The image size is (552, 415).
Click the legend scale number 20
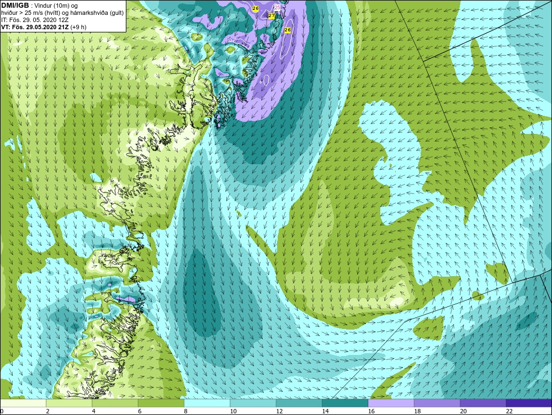pyautogui.click(x=463, y=412)
